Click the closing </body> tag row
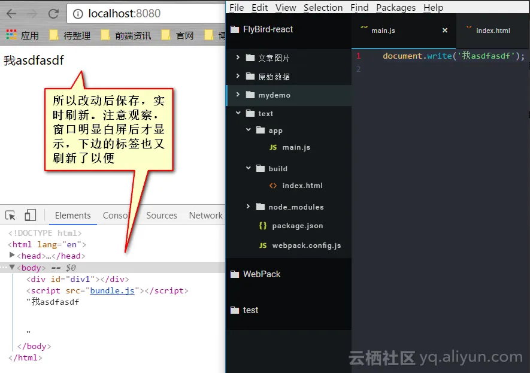 click(x=34, y=346)
